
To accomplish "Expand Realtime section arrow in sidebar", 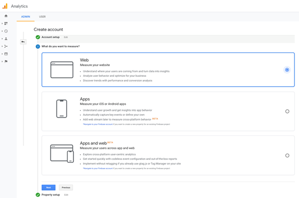I will pos(2,31).
